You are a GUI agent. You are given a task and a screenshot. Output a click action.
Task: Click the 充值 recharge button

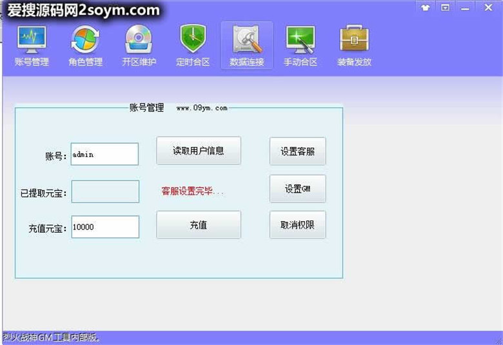coord(199,224)
